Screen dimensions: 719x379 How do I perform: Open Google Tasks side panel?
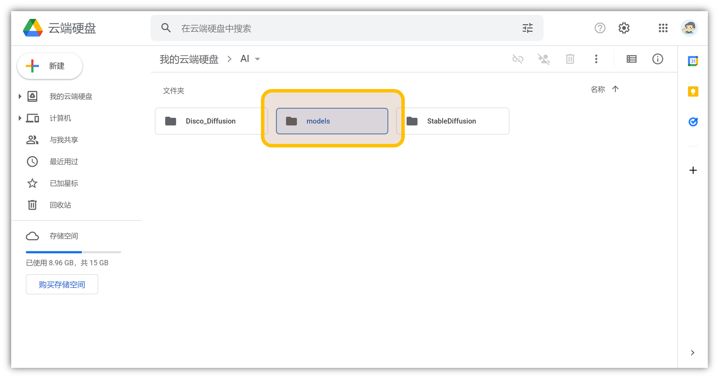pyautogui.click(x=693, y=122)
